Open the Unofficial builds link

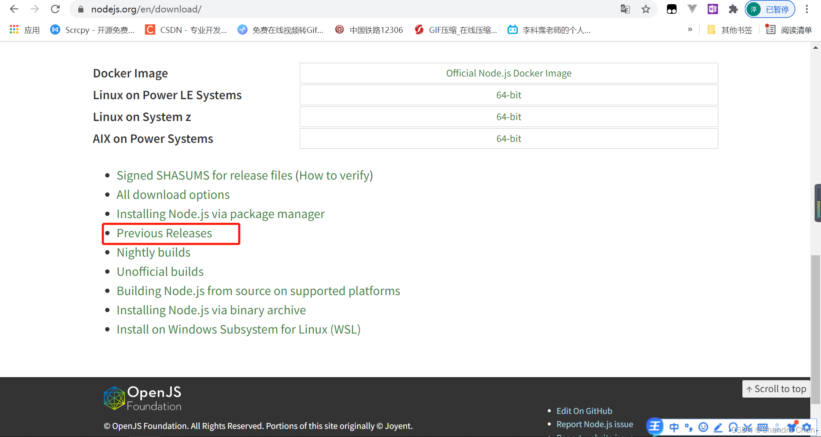pyautogui.click(x=160, y=272)
